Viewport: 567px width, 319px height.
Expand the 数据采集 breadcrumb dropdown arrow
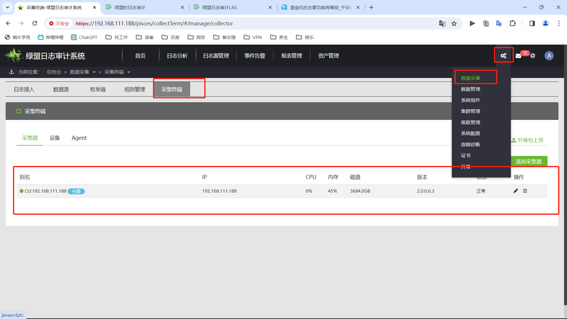tap(94, 72)
